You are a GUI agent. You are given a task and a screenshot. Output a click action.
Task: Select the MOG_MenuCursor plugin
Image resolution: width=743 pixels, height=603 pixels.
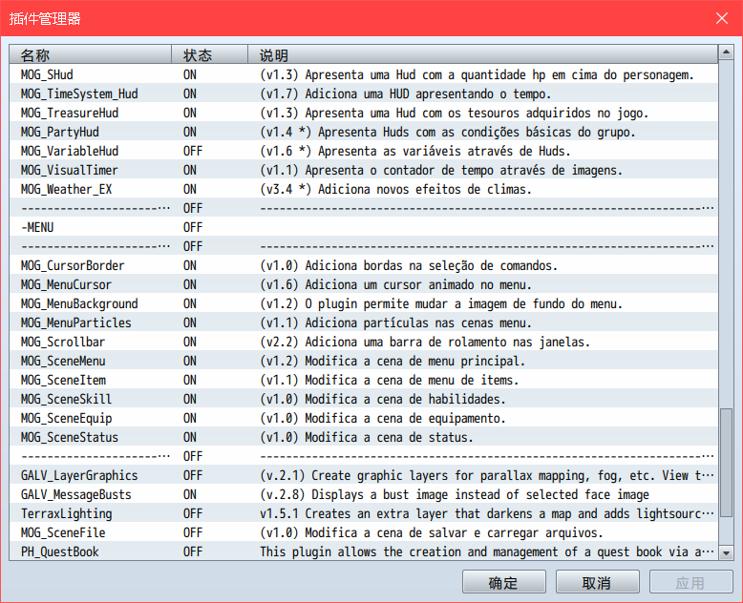point(364,284)
